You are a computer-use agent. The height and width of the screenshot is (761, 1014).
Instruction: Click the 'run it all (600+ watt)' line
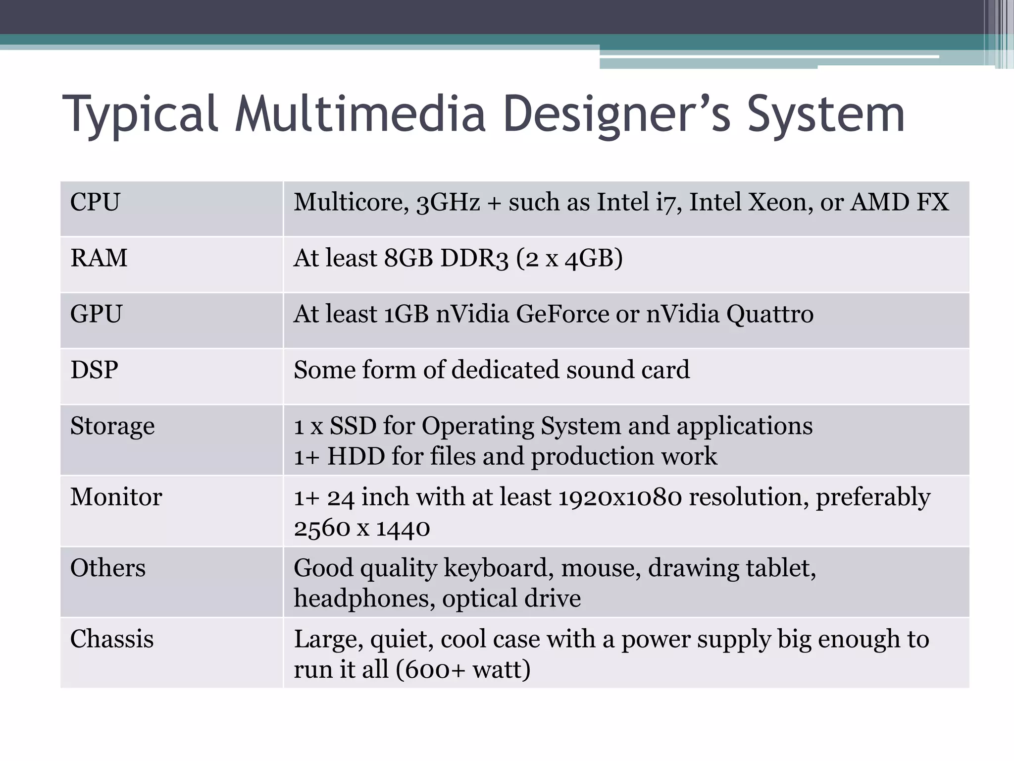[x=412, y=669]
